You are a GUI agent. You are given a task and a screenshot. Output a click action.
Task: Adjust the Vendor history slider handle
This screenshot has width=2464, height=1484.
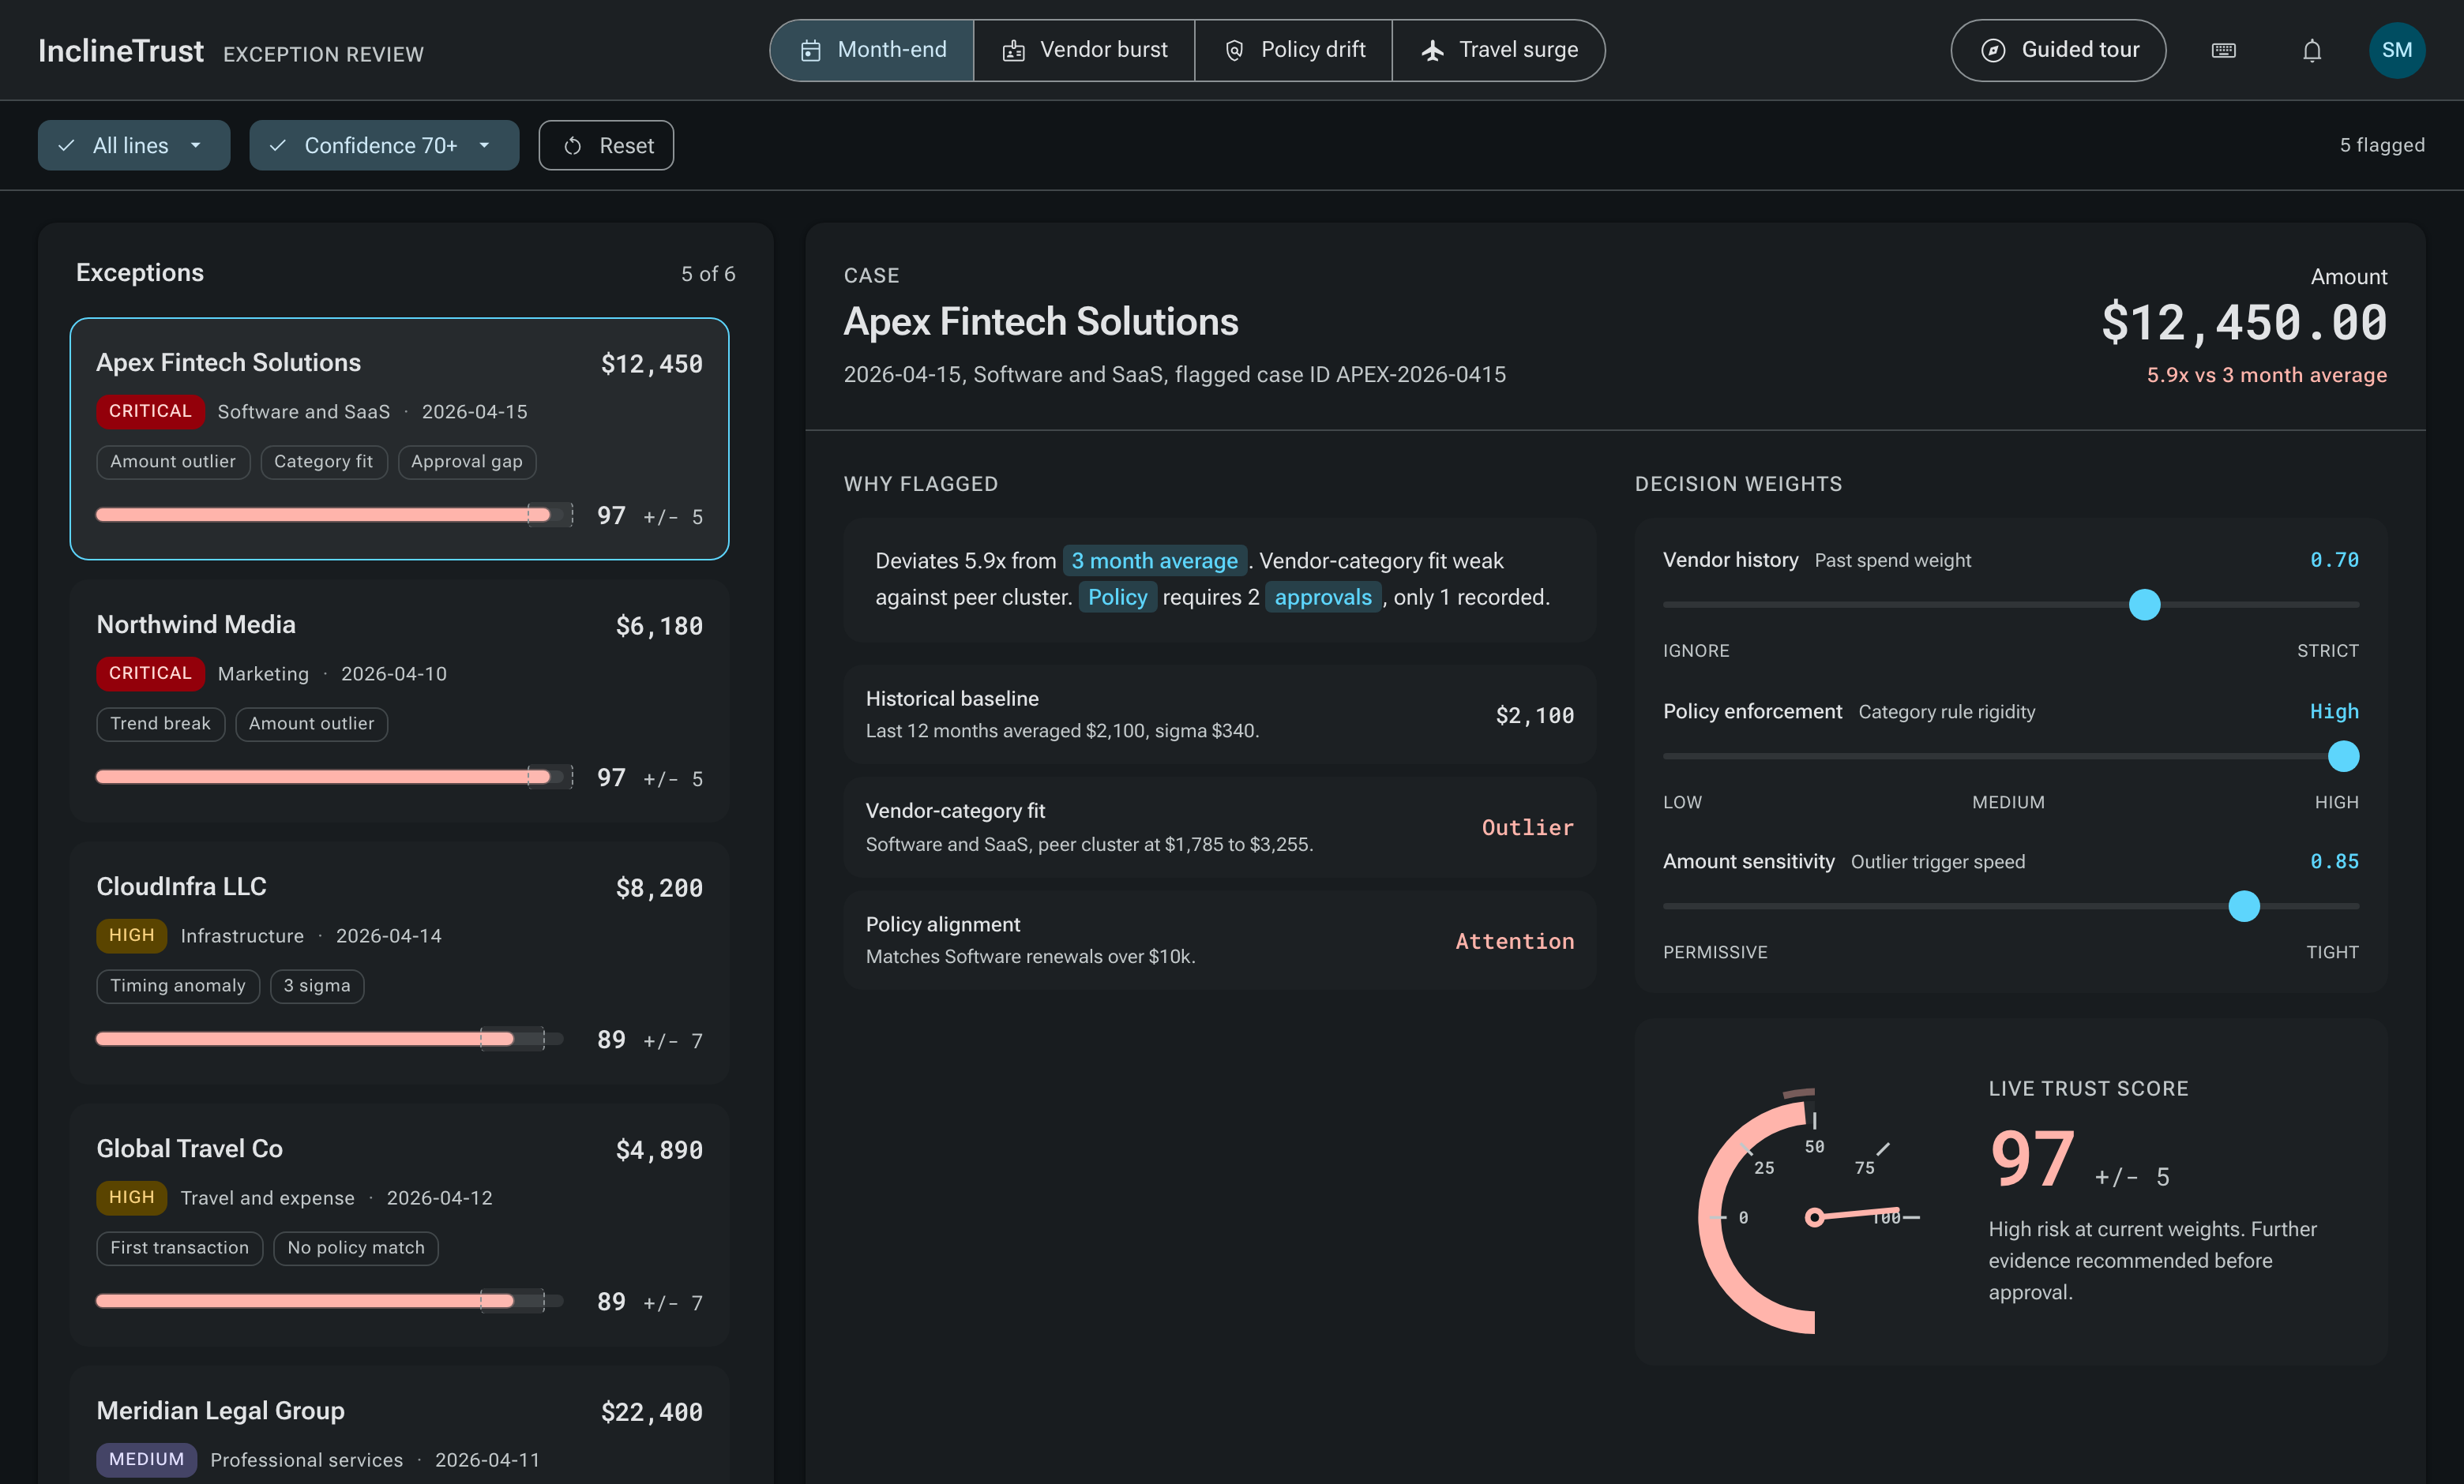(x=2144, y=605)
